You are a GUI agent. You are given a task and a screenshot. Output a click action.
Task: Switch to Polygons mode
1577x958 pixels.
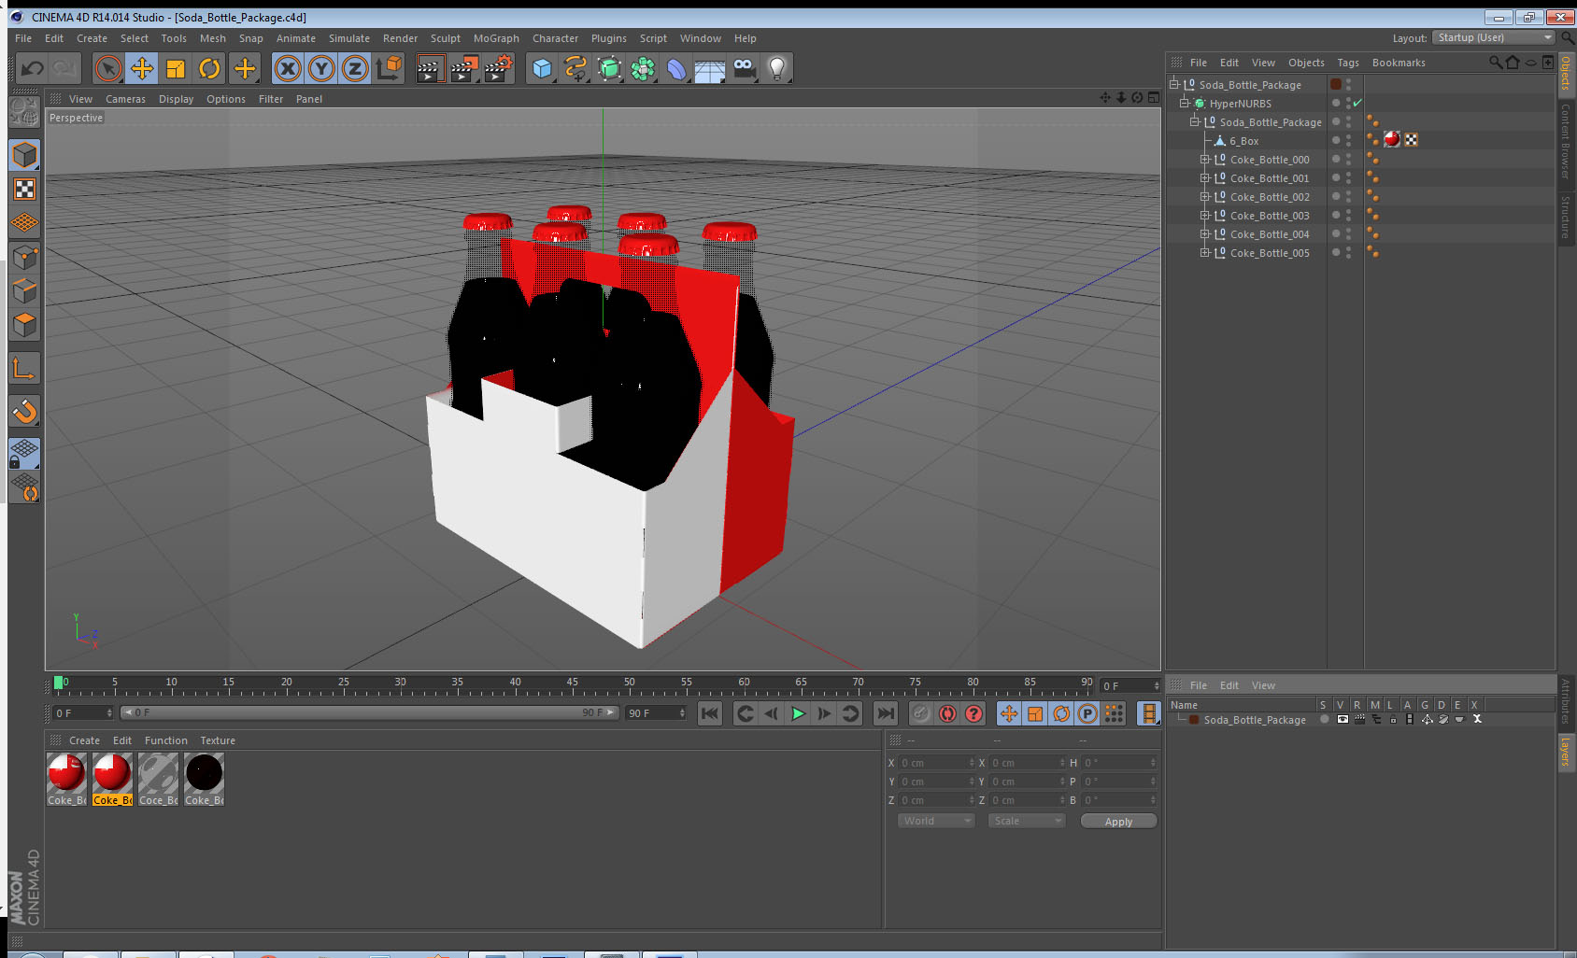pos(25,324)
